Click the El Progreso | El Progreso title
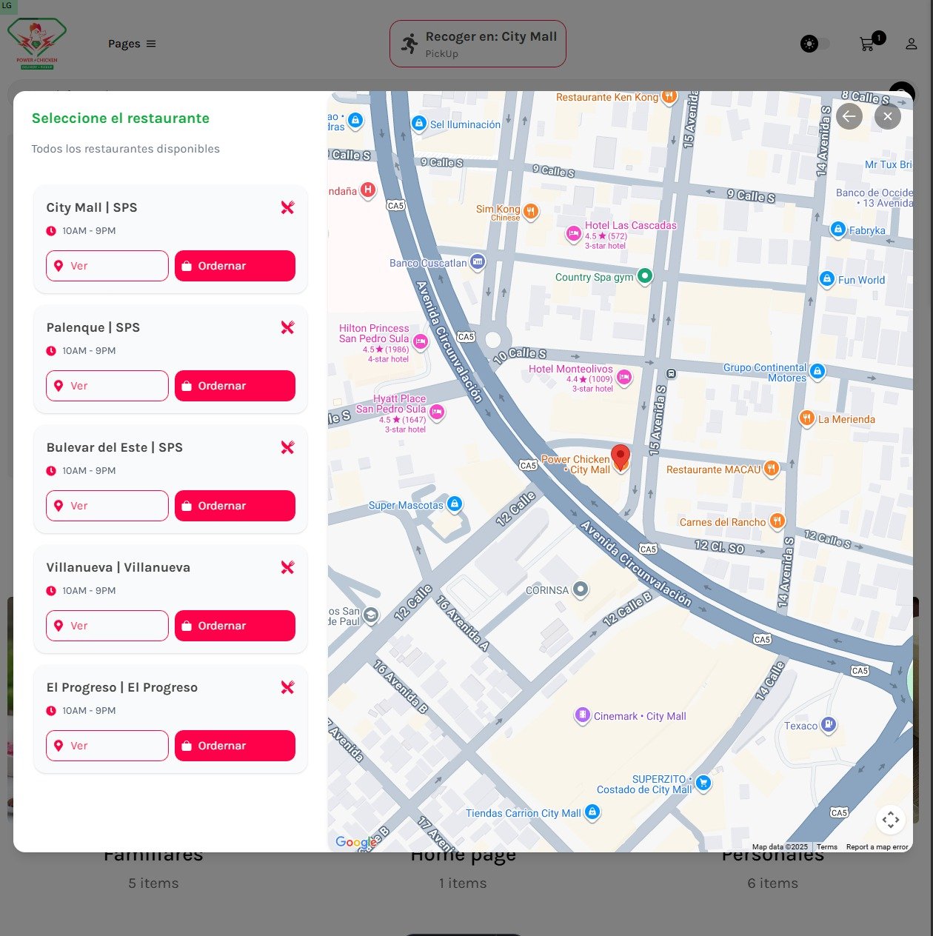The height and width of the screenshot is (936, 933). tap(122, 687)
